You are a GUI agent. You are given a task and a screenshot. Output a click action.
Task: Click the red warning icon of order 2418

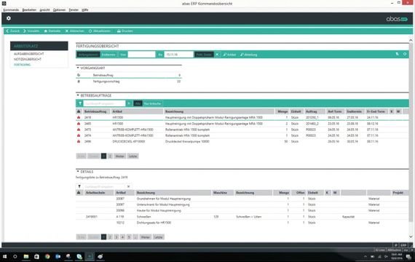click(x=79, y=117)
